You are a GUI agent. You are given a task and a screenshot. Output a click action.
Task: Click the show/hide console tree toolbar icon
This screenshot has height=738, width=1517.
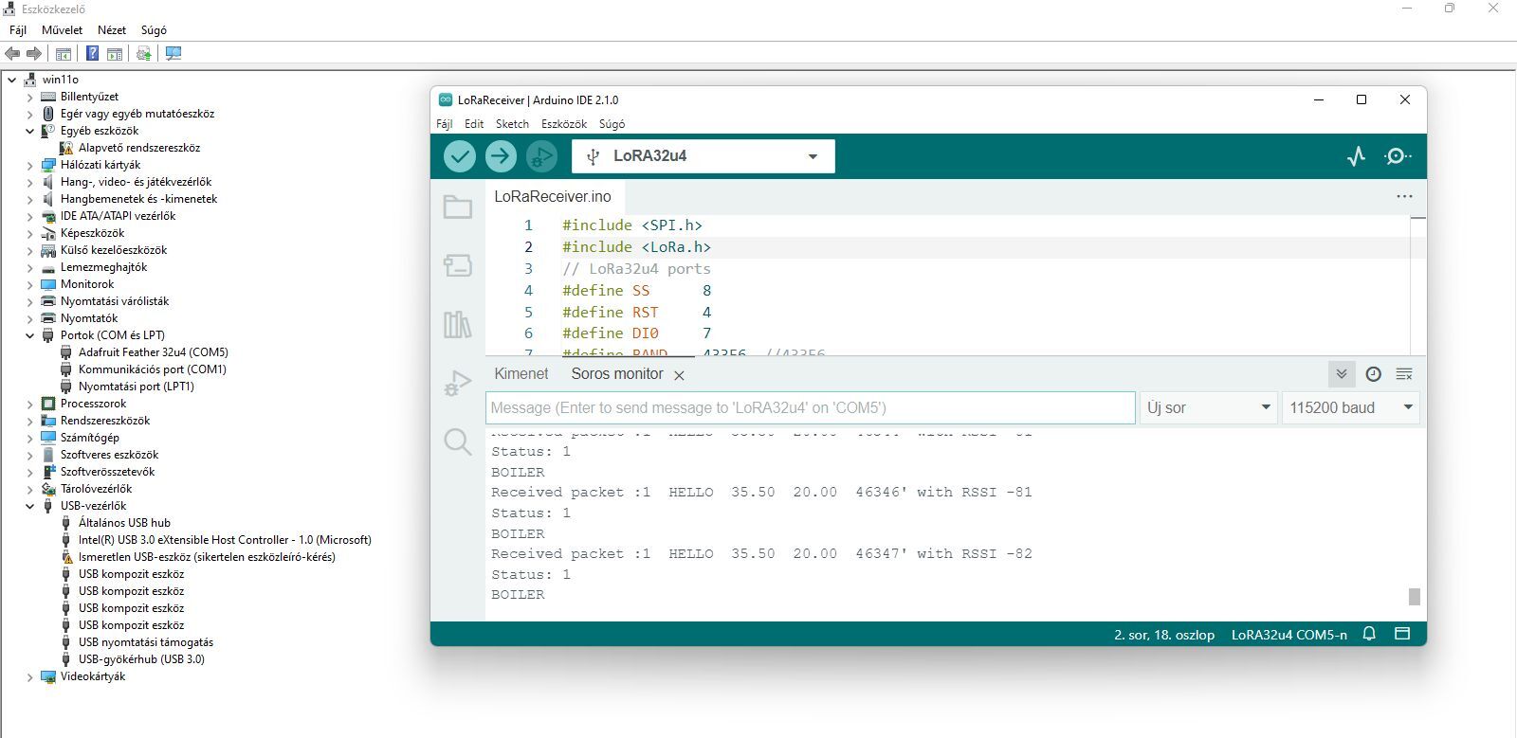[64, 54]
